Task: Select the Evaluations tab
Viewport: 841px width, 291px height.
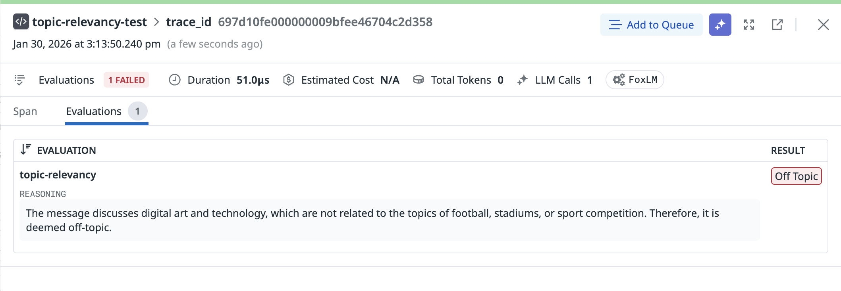Action: pyautogui.click(x=94, y=111)
